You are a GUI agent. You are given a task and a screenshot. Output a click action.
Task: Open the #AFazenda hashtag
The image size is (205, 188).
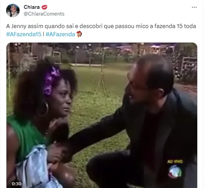tap(60, 34)
